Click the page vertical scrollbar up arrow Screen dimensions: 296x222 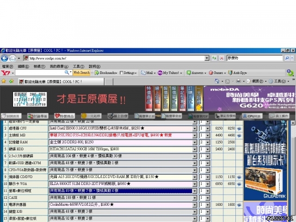(x=293, y=123)
